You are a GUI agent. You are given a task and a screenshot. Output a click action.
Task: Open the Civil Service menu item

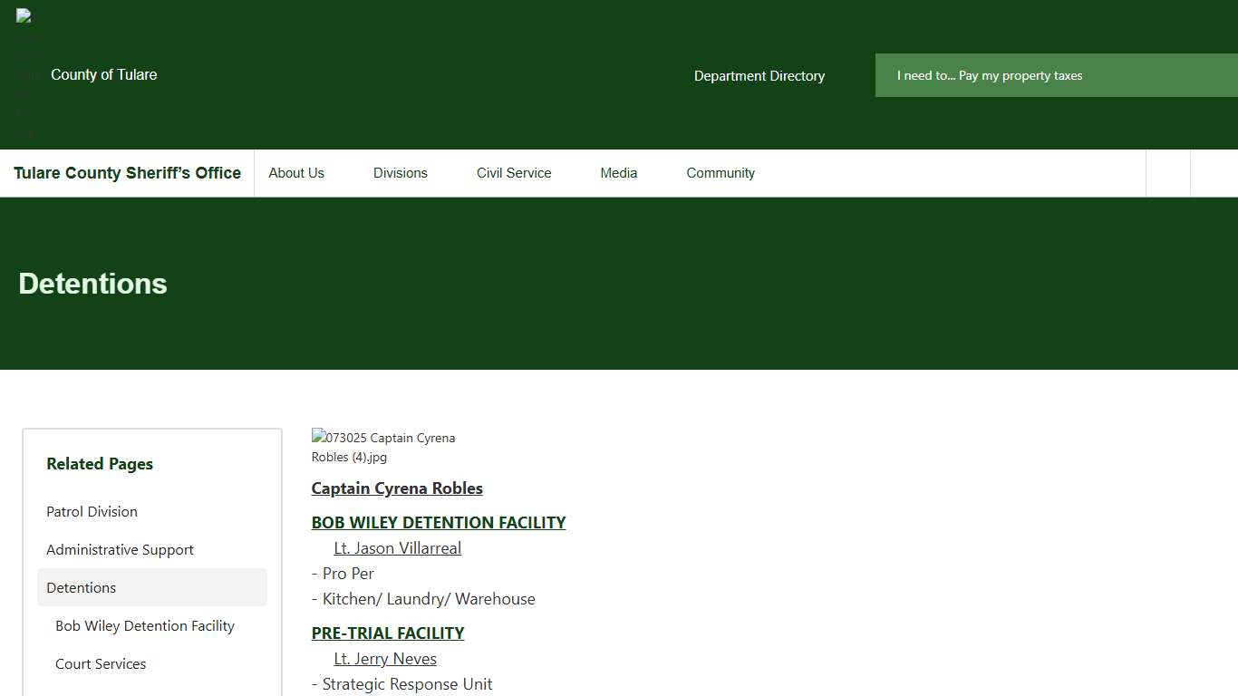[514, 172]
